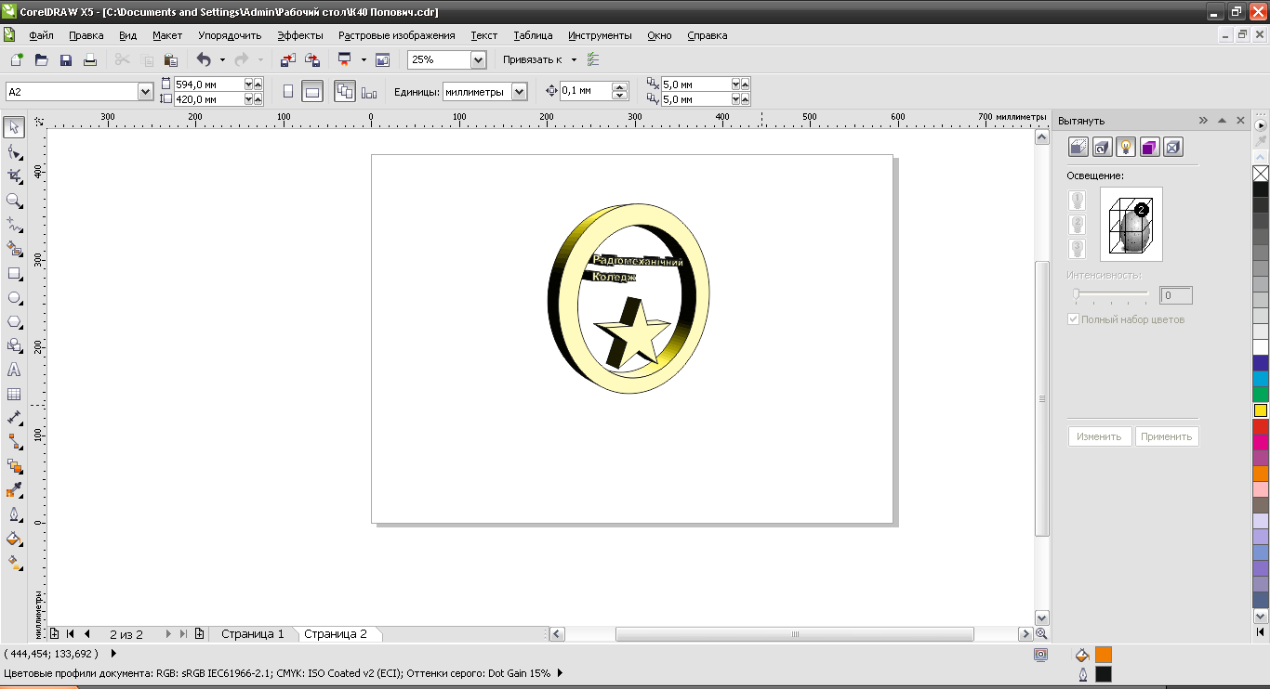Select the Pick tool in toolbox
This screenshot has height=689, width=1270.
(x=14, y=127)
